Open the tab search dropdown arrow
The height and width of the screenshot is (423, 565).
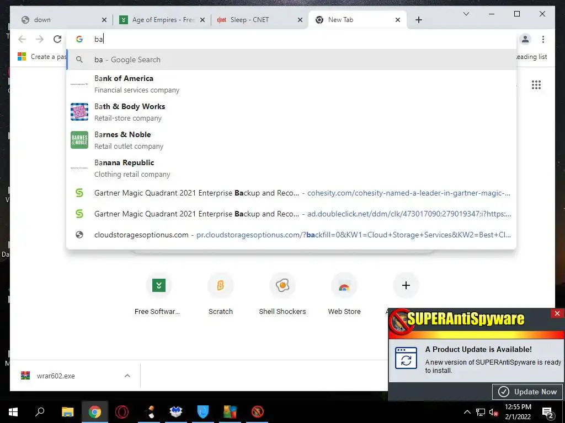(466, 14)
